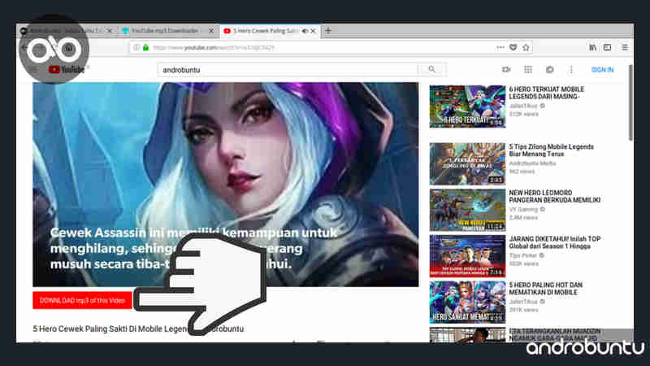Open the YouTube settings three-dot menu
This screenshot has width=650, height=366.
click(571, 70)
